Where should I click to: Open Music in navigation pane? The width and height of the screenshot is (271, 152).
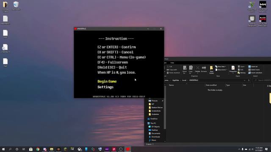(152, 140)
